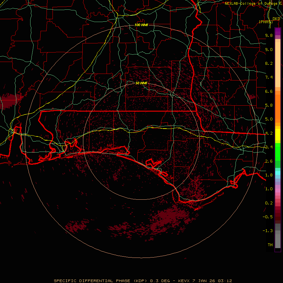Click the 0.2 value on the color scale
Image resolution: width=283 pixels, height=283 pixels.
coord(269,203)
